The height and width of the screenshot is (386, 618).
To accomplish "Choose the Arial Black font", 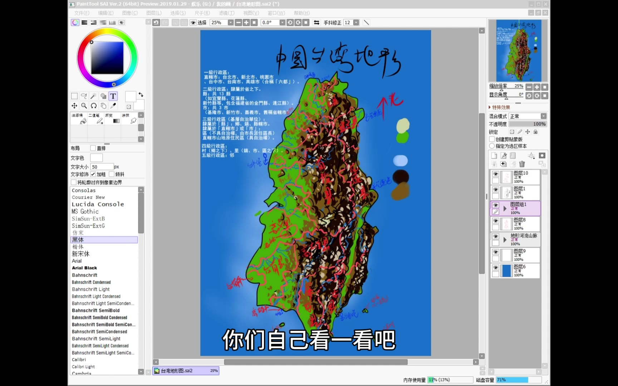I will 84,268.
